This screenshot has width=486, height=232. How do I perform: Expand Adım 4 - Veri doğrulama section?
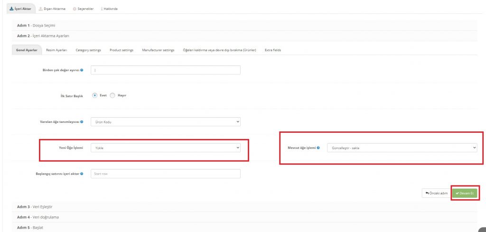tap(244, 217)
